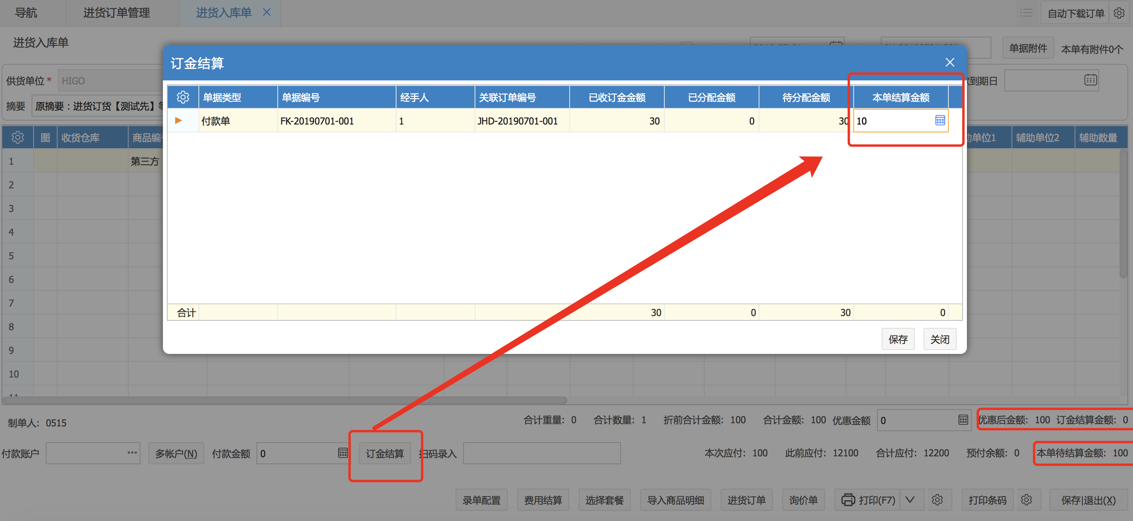Image resolution: width=1133 pixels, height=521 pixels.
Task: Click the gear icon beside 自动下载订单
Action: click(1119, 13)
